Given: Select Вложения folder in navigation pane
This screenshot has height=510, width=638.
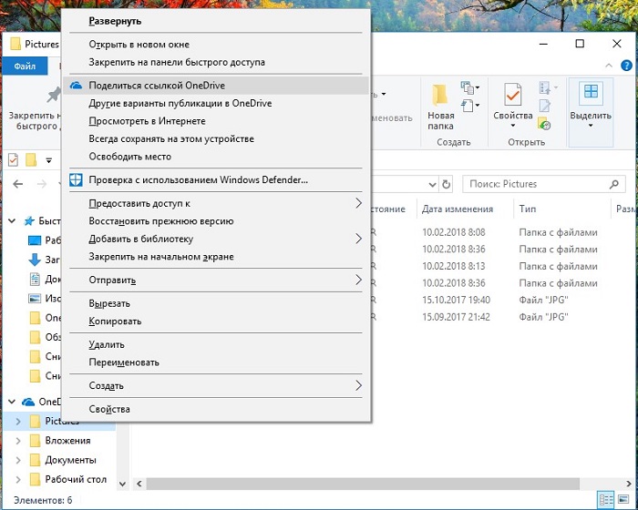Looking at the screenshot, I should pyautogui.click(x=67, y=441).
